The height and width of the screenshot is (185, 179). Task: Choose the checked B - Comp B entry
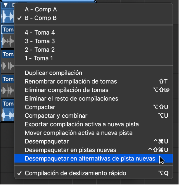pos(41,18)
